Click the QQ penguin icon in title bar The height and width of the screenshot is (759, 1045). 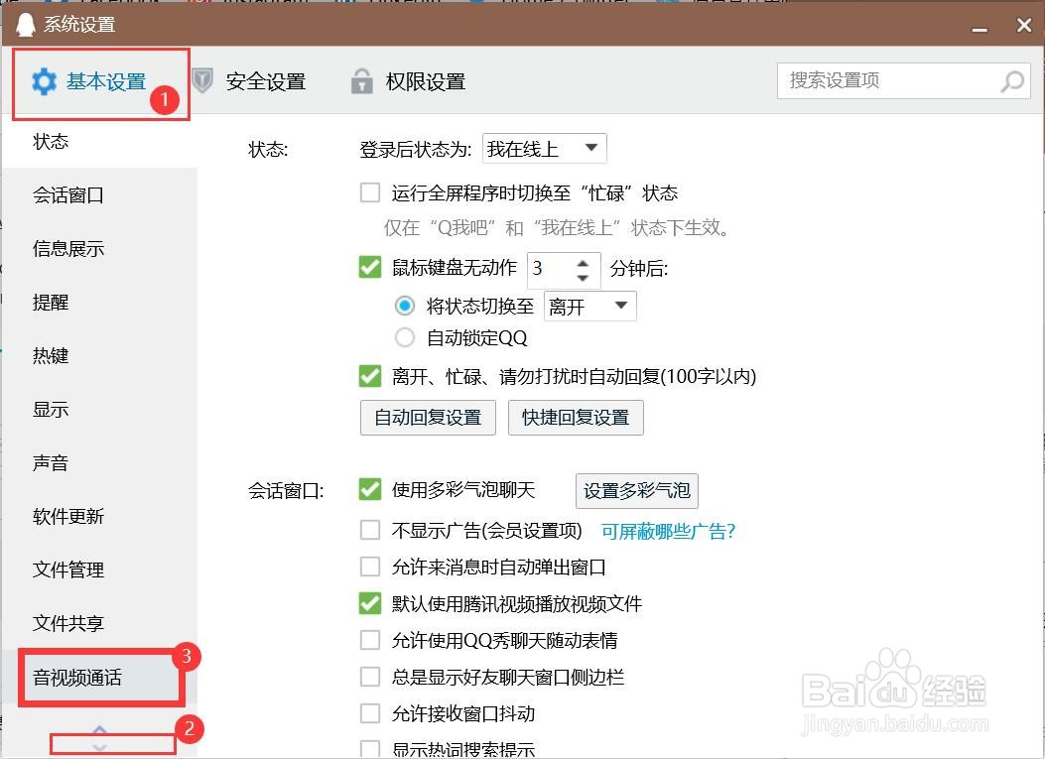coord(25,22)
